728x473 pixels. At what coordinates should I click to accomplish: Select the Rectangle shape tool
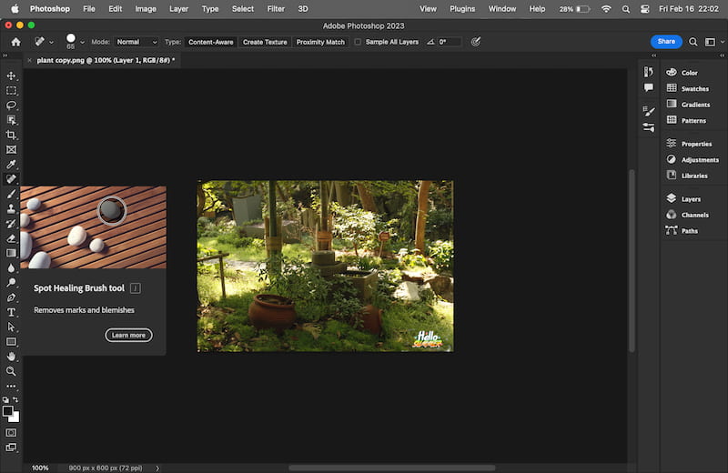pyautogui.click(x=11, y=342)
